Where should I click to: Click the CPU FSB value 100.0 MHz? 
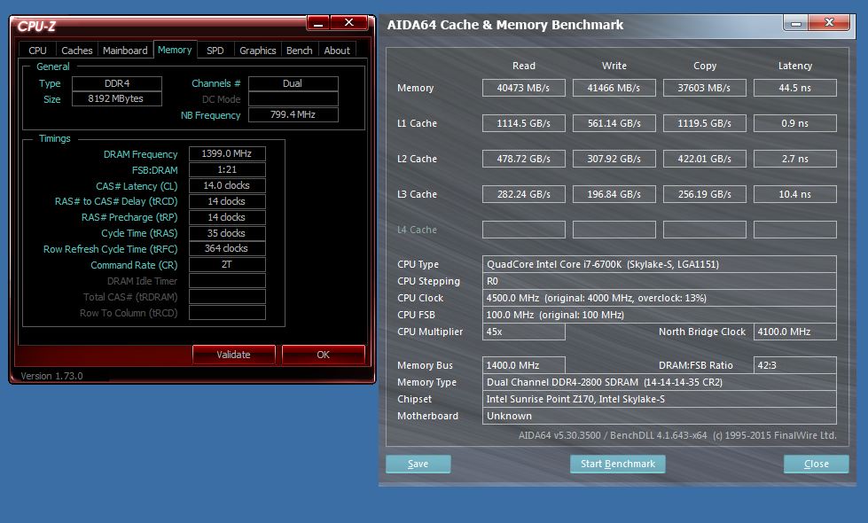coord(660,315)
